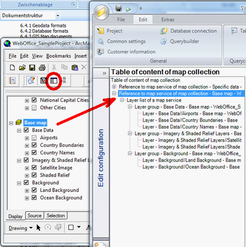The image size is (246, 247).
Task: Select Layer Background//Land Background tree row
Action: click(x=192, y=160)
